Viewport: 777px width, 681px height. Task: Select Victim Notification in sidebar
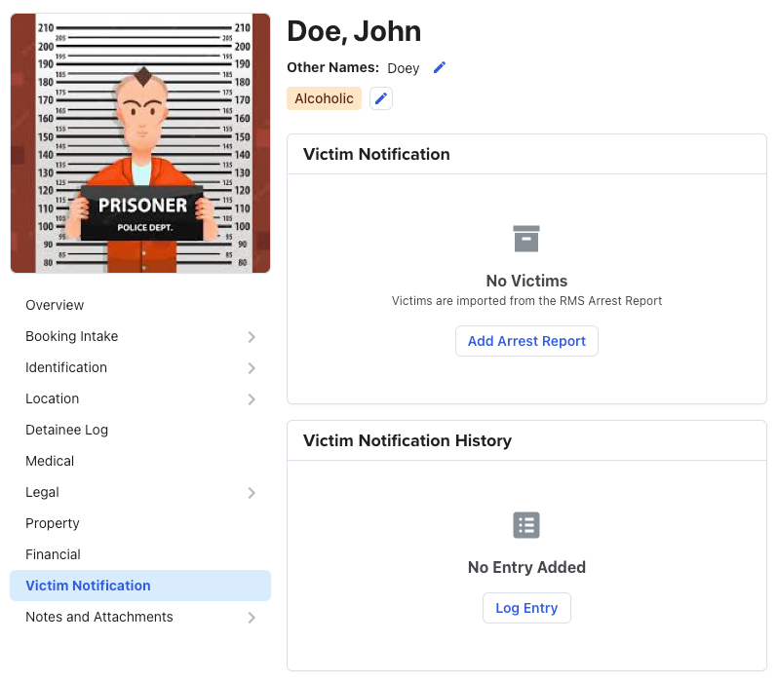pos(140,586)
